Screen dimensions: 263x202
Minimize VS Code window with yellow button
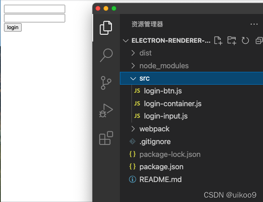click(106, 8)
